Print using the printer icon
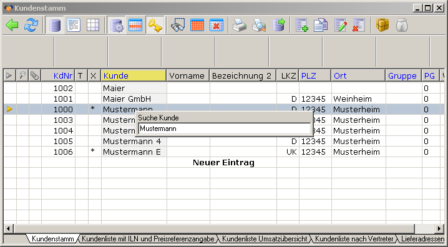 (x=240, y=25)
